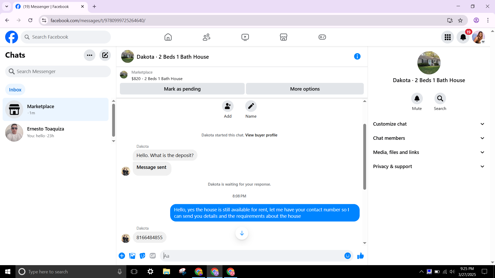Expand the Customize chat section
Screen dimensions: 495x278
click(x=429, y=124)
